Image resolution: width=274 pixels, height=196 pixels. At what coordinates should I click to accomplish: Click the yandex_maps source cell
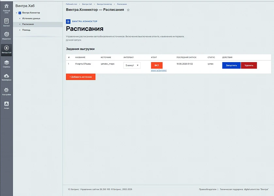pyautogui.click(x=107, y=64)
